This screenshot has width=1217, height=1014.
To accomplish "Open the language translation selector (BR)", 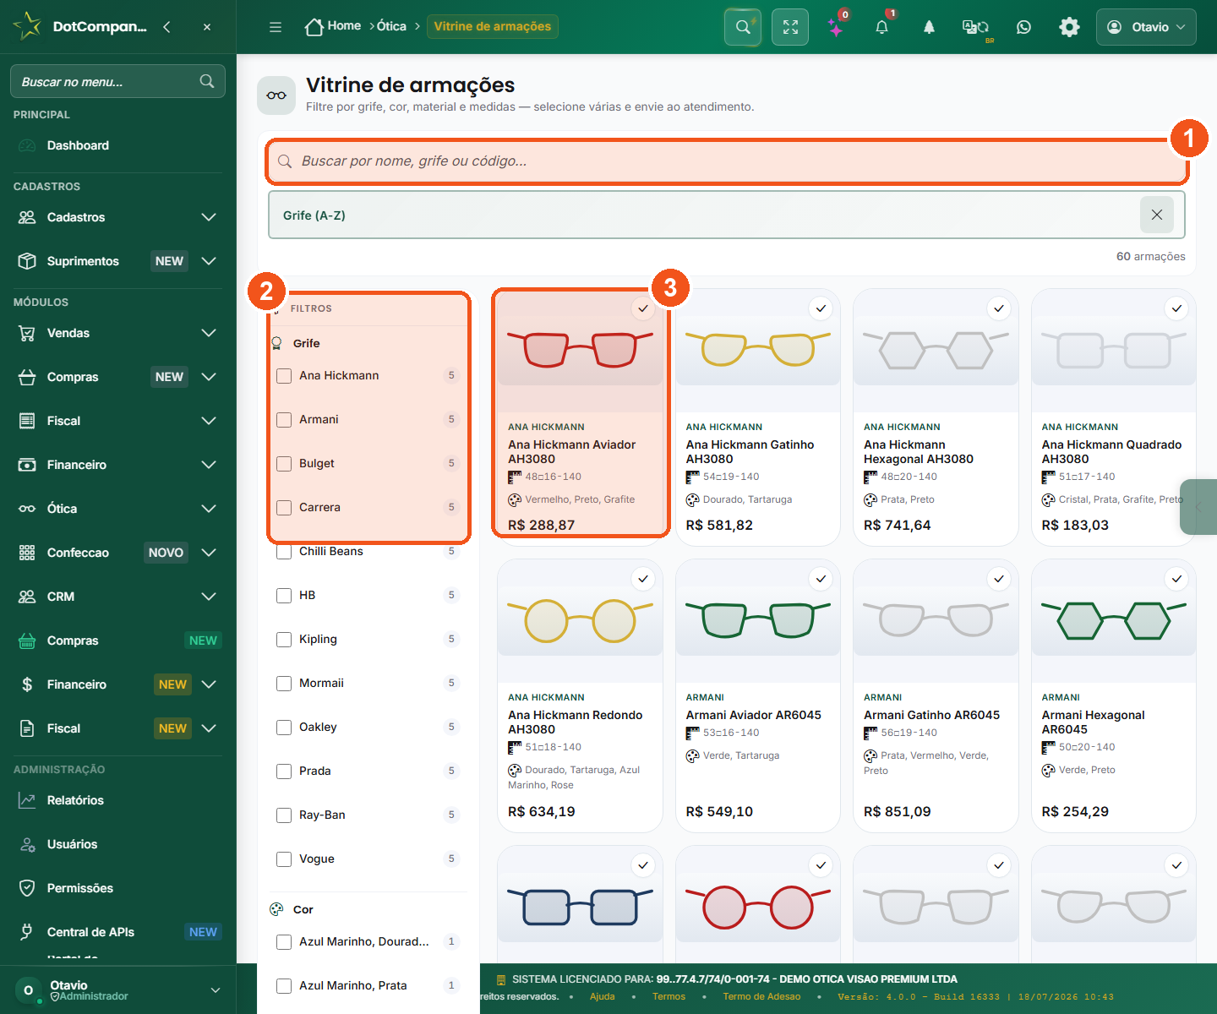I will click(x=976, y=28).
